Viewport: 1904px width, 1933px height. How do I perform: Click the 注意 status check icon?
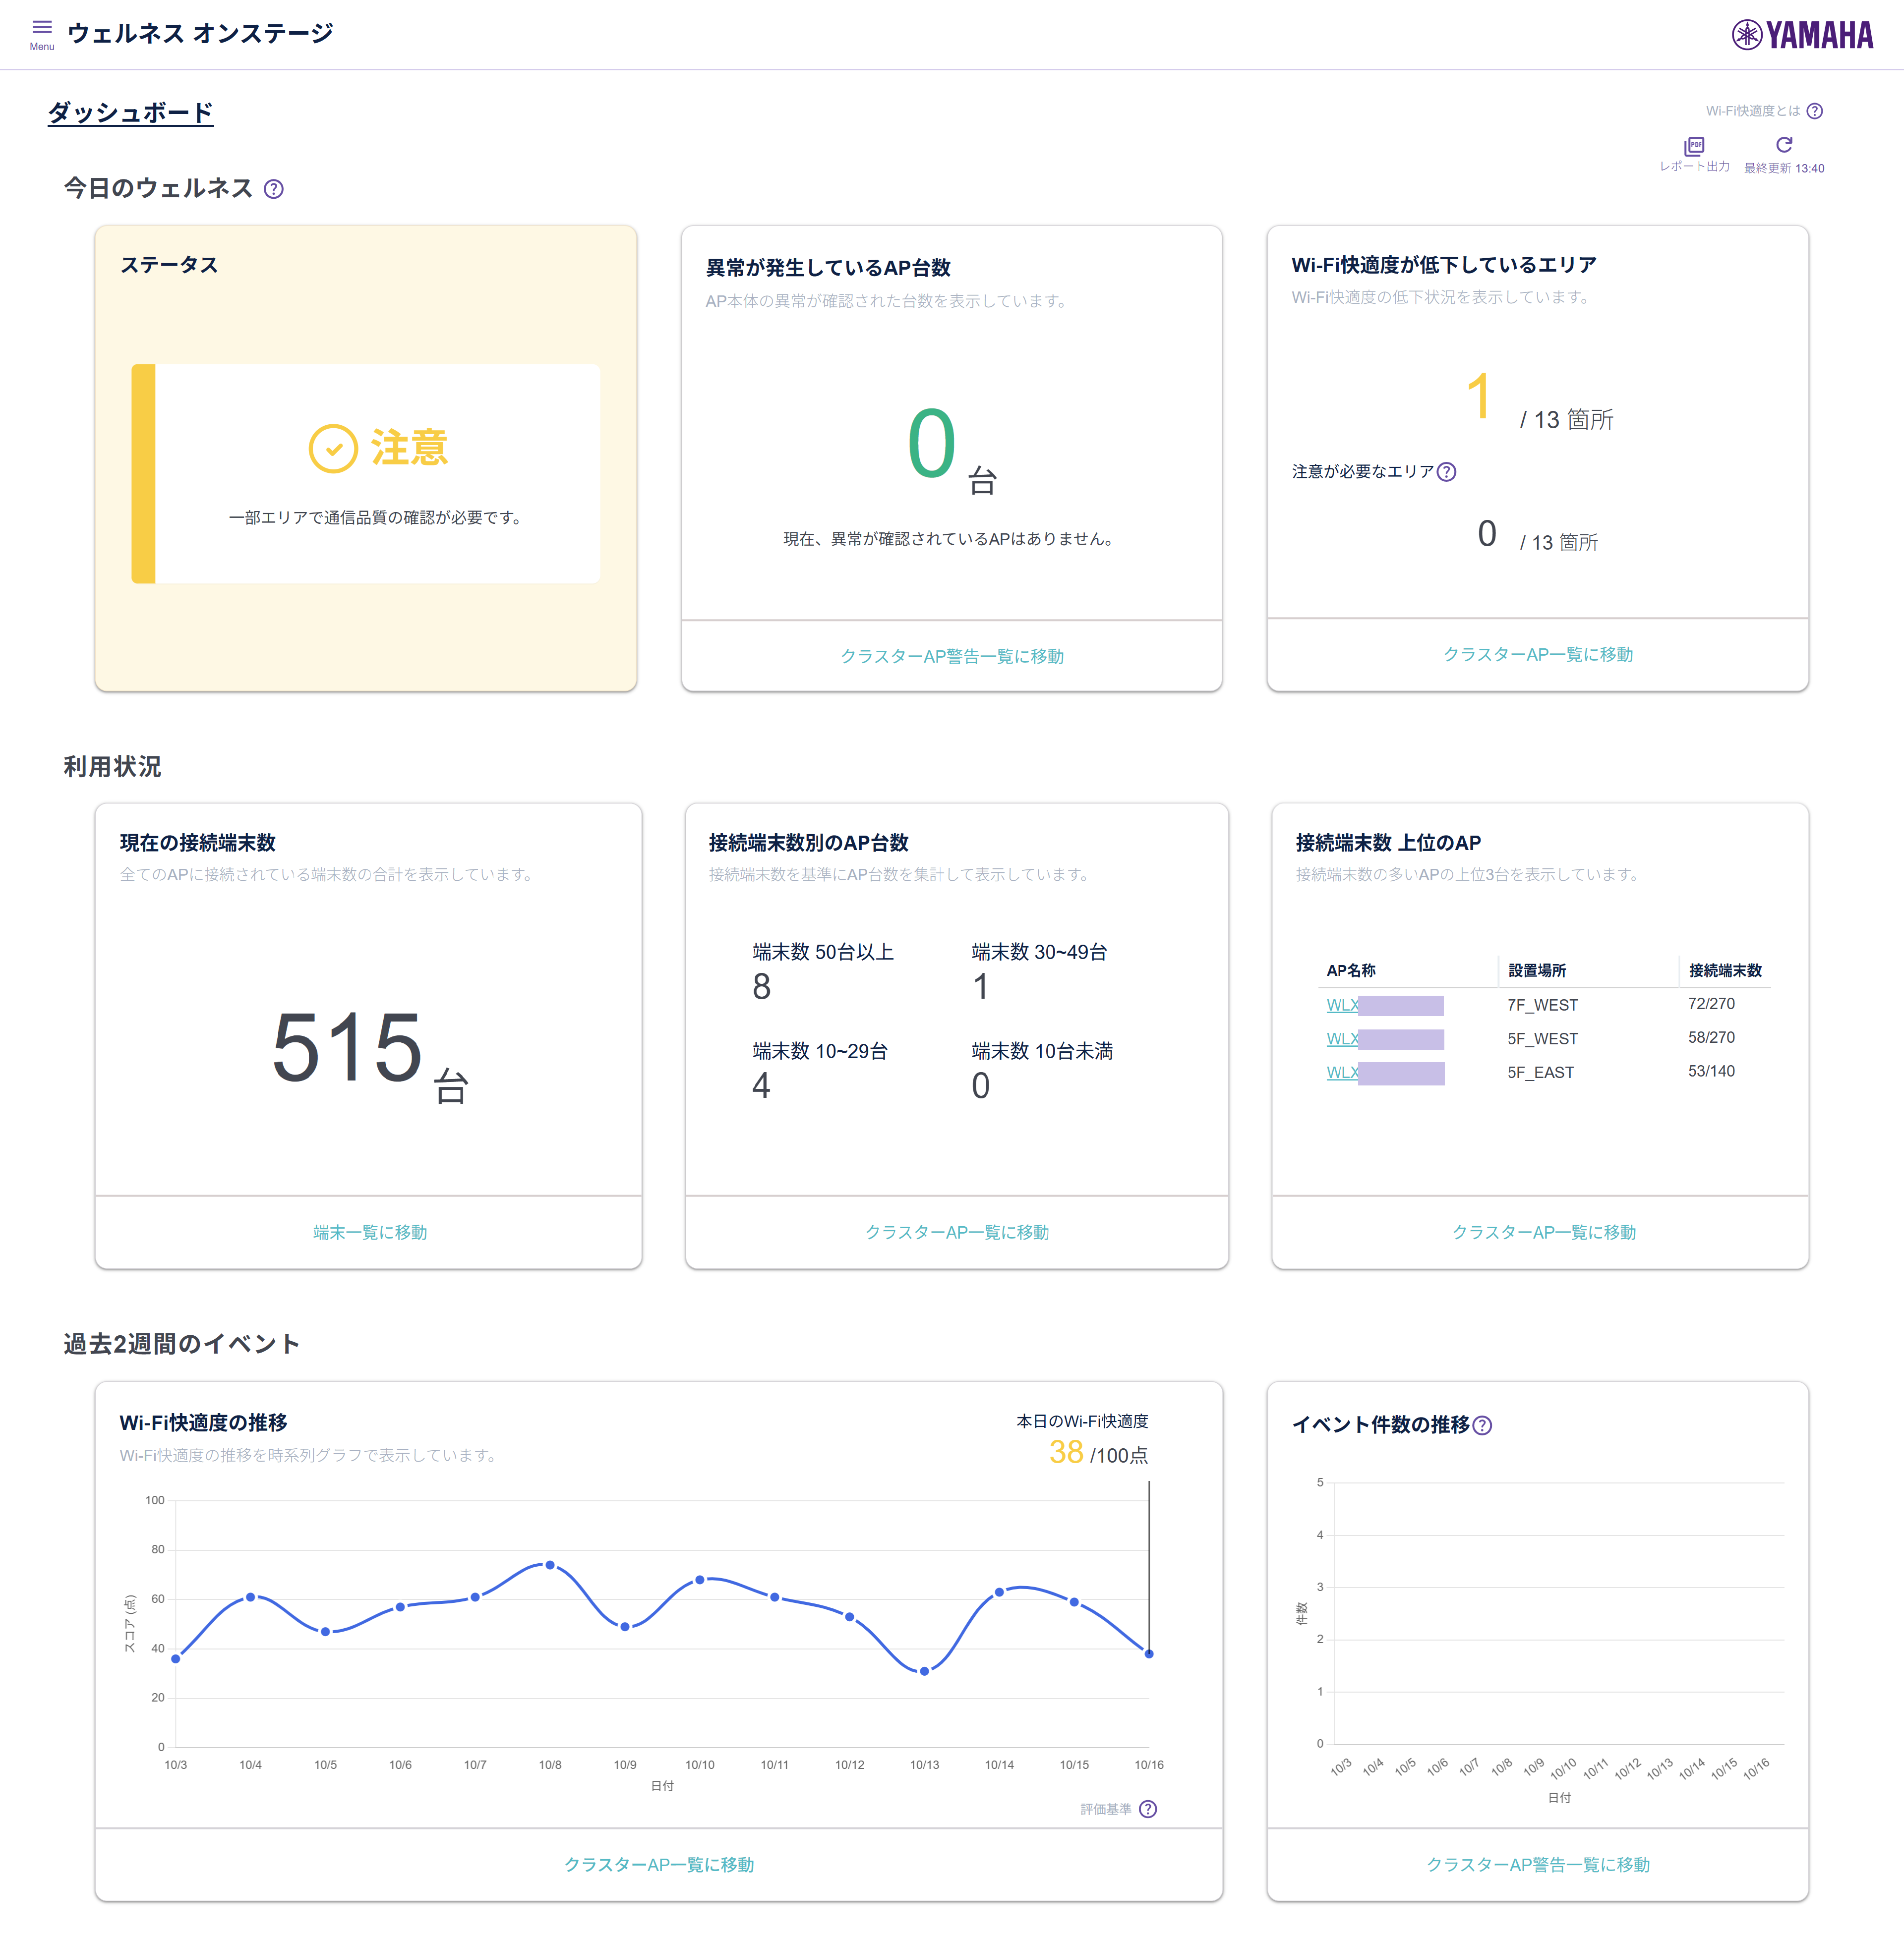click(x=333, y=448)
